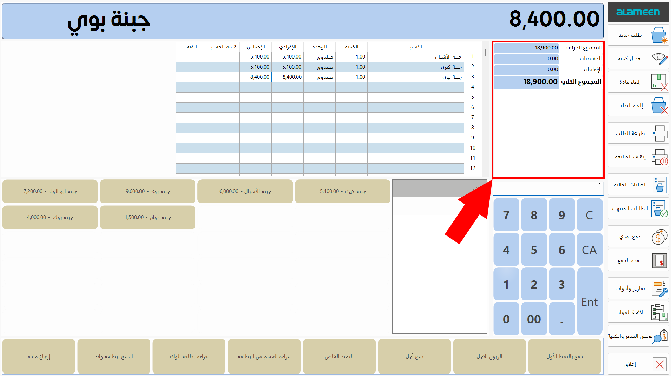
Task: Click the edit quantity scale icon
Action: point(659,59)
